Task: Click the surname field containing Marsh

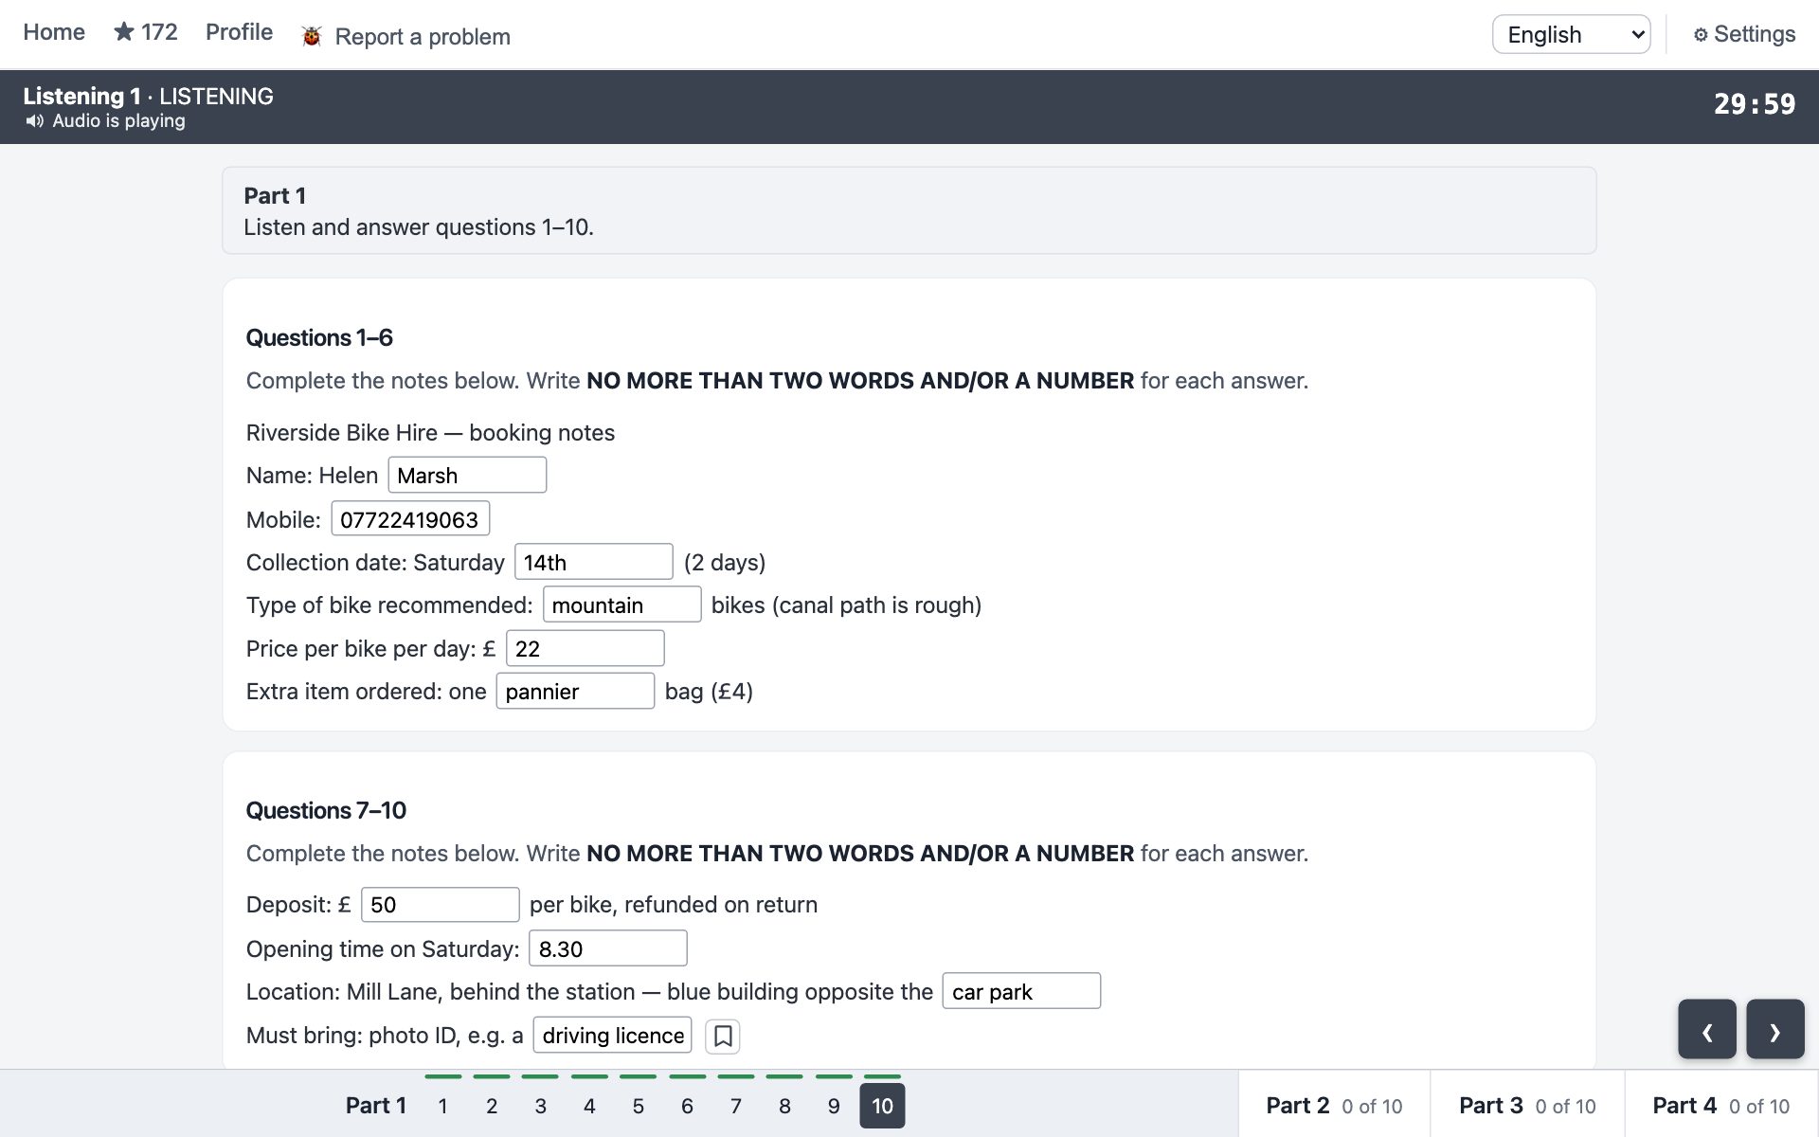Action: coord(467,476)
